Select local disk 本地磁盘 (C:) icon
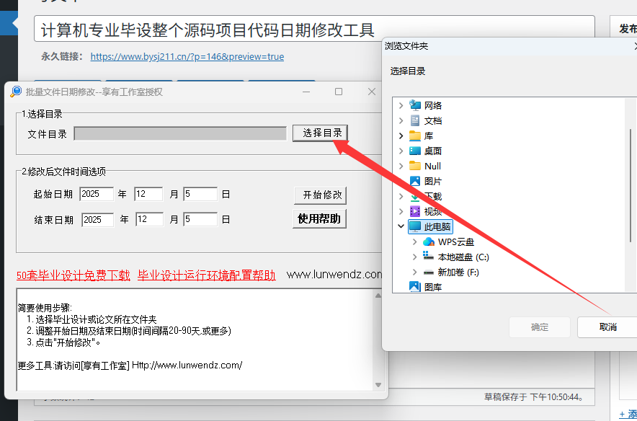 pyautogui.click(x=429, y=257)
